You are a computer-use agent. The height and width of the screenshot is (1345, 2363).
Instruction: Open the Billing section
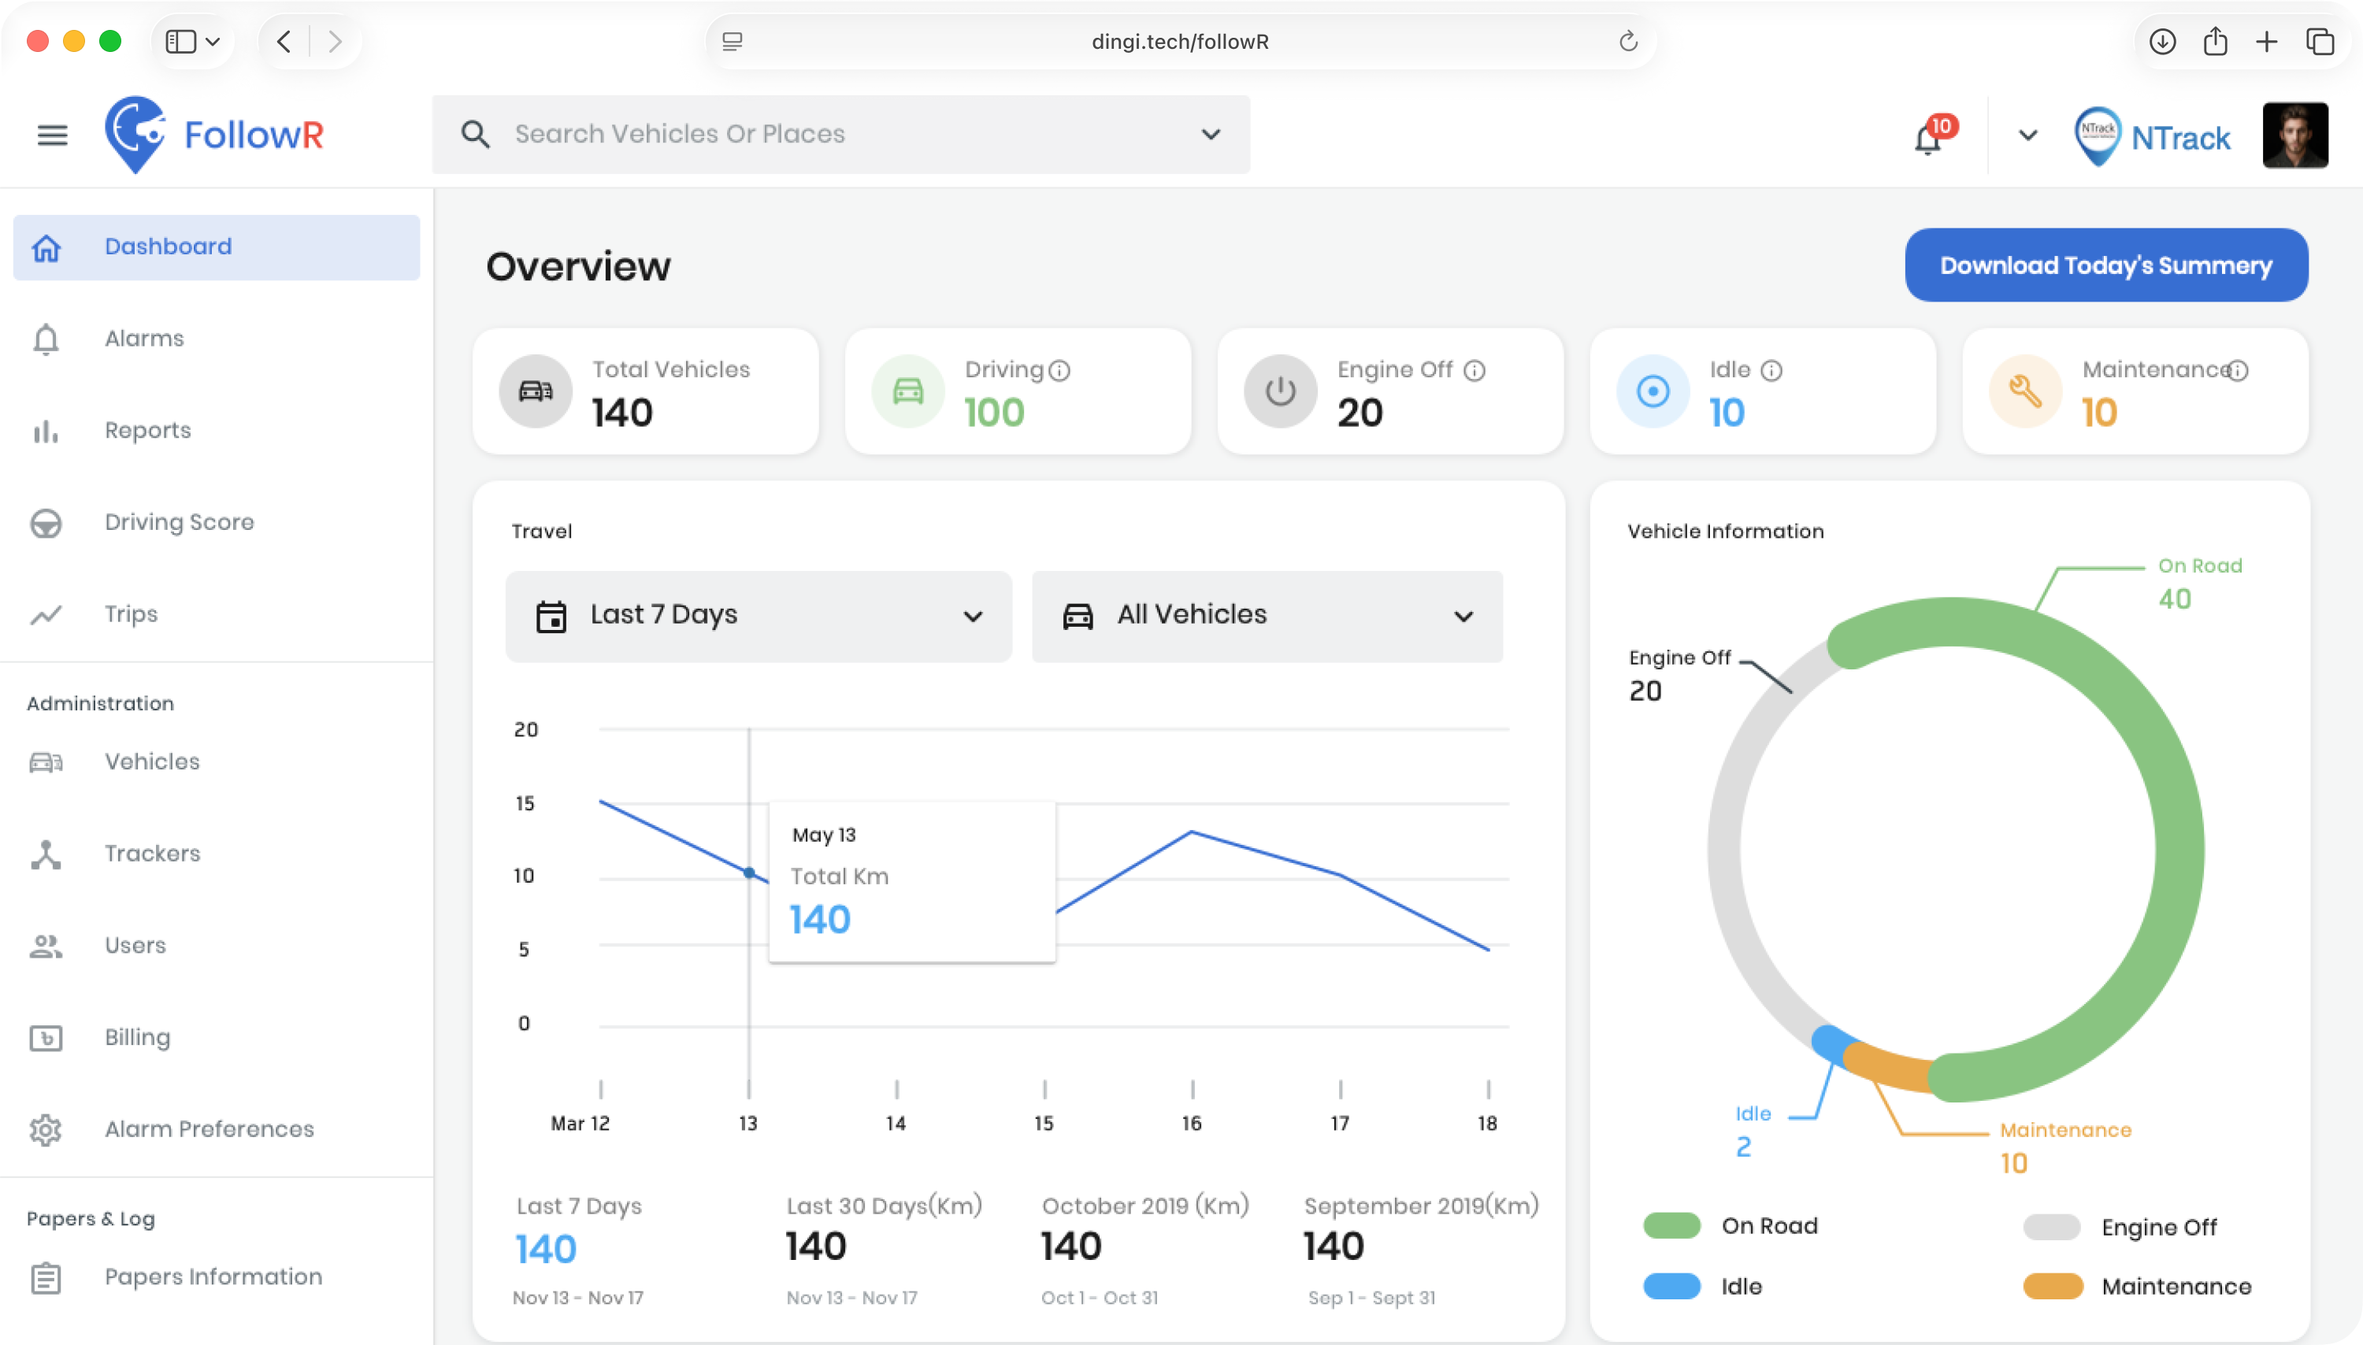point(137,1036)
